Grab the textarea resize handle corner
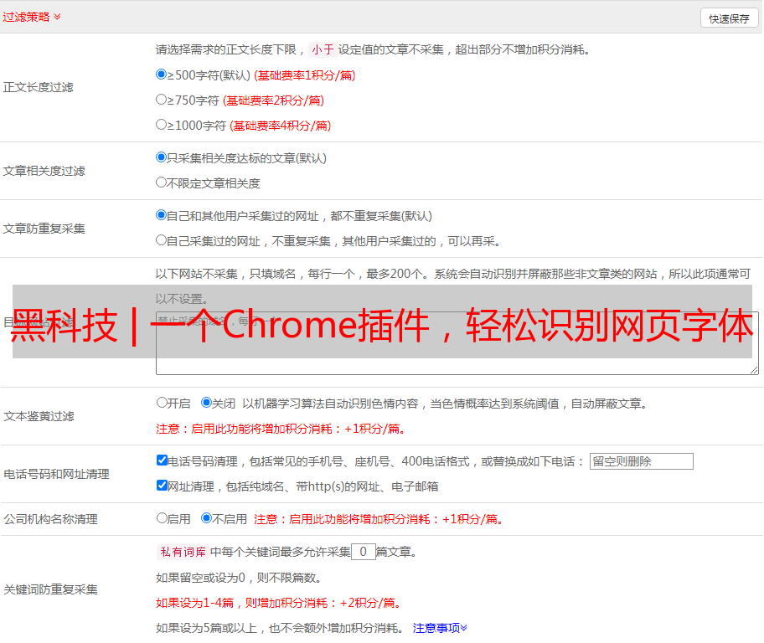The image size is (764, 643). click(x=754, y=371)
